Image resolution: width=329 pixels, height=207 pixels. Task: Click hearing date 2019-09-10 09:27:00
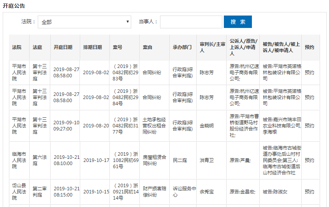click(66, 126)
